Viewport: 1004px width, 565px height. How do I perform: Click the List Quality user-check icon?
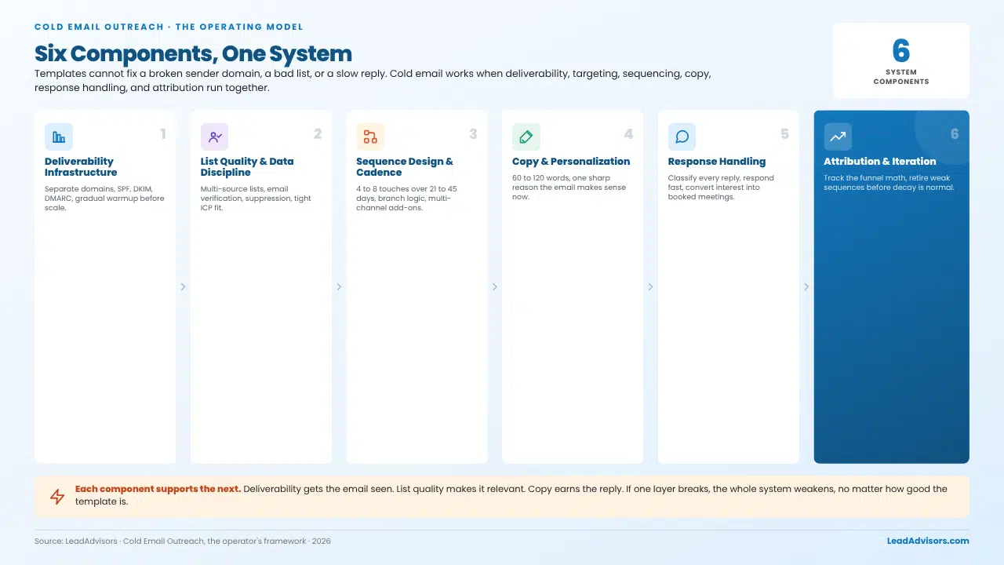(215, 137)
